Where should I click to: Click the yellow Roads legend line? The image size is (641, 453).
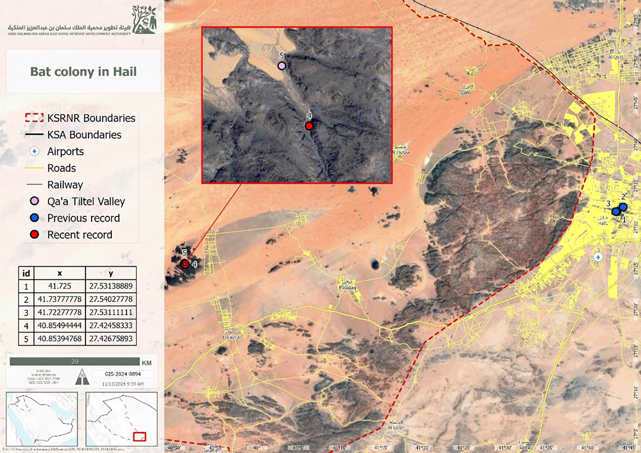[x=34, y=168]
